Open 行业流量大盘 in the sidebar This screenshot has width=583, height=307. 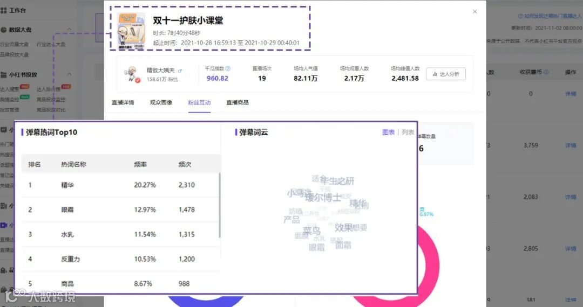point(15,44)
